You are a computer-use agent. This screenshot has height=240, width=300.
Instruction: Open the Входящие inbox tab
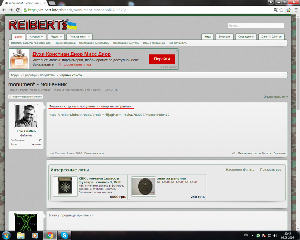pos(224,36)
